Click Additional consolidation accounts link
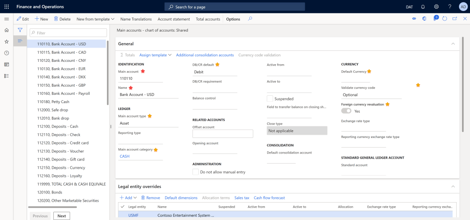Image resolution: width=470 pixels, height=220 pixels. 205,55
